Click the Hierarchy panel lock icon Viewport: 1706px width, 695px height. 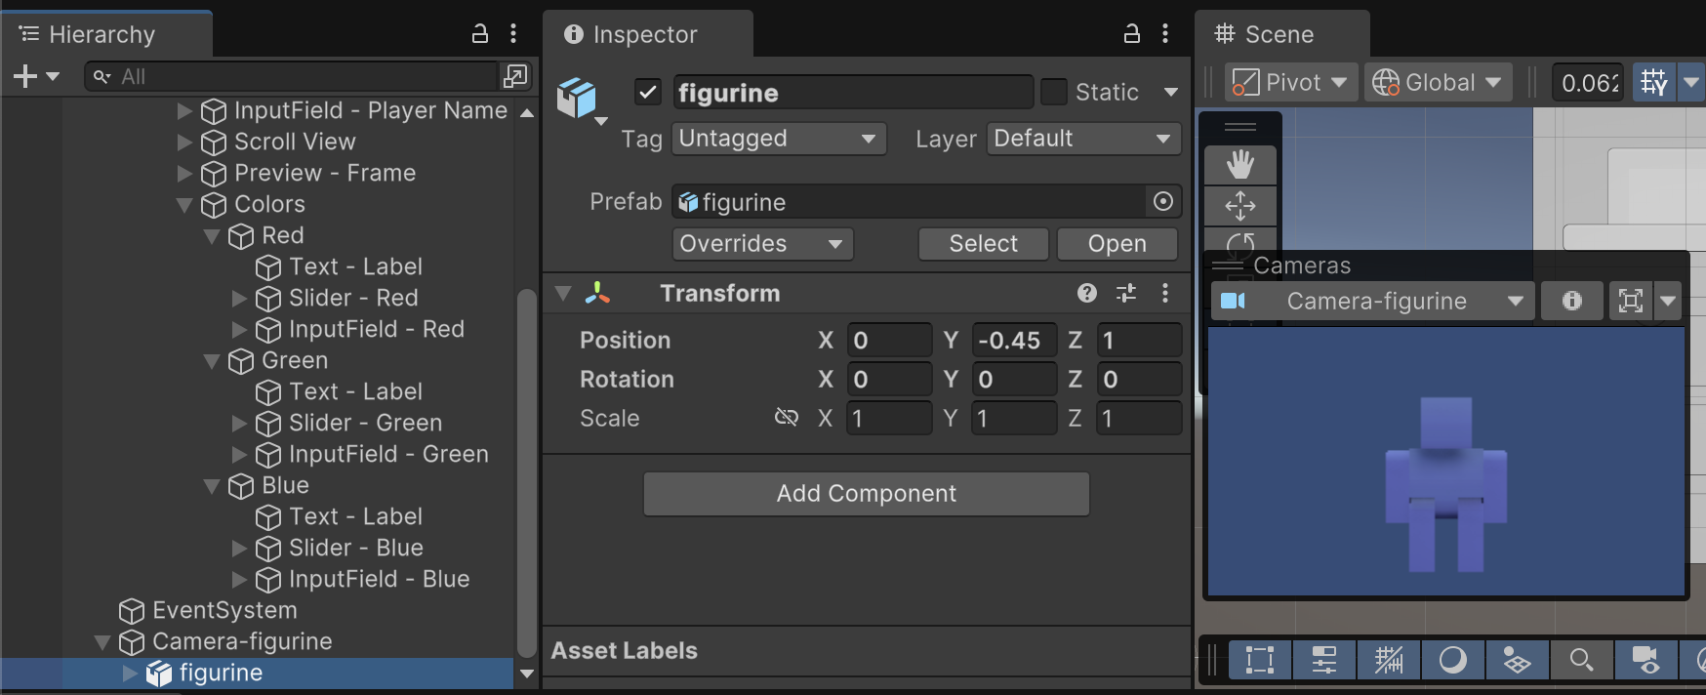479,34
